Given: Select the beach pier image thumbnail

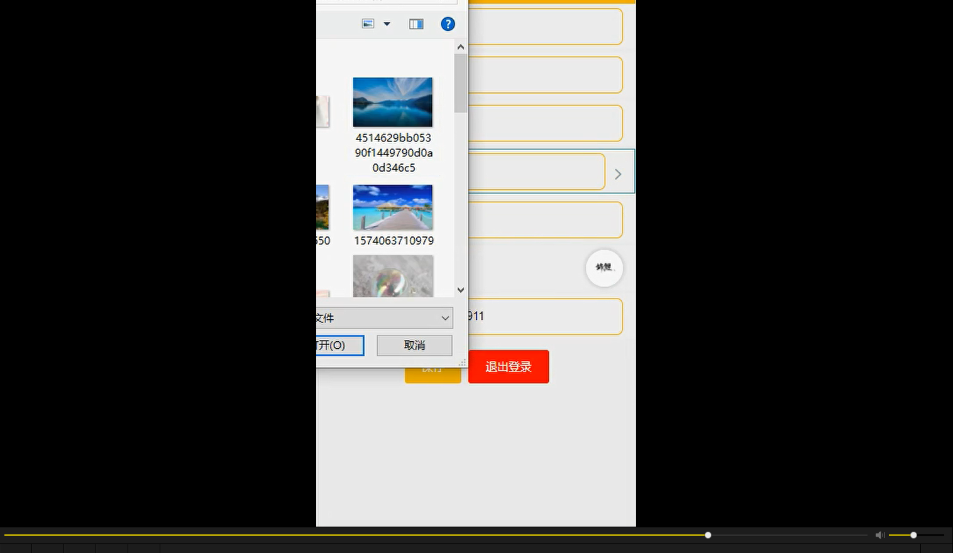Looking at the screenshot, I should coord(393,207).
